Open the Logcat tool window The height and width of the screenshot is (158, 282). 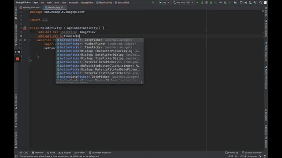tap(65, 153)
